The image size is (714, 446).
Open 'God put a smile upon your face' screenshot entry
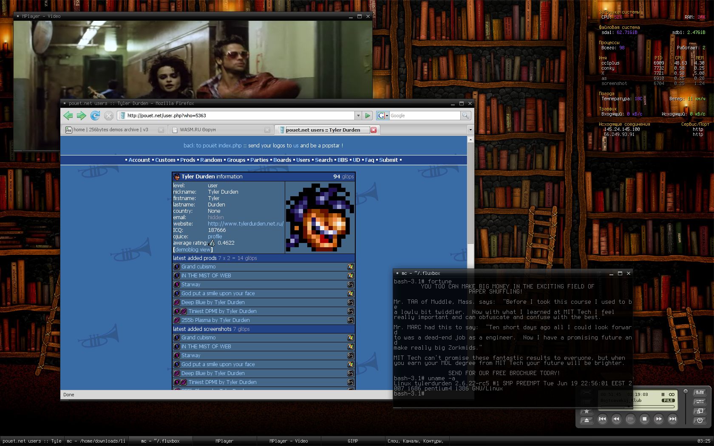[x=218, y=364]
